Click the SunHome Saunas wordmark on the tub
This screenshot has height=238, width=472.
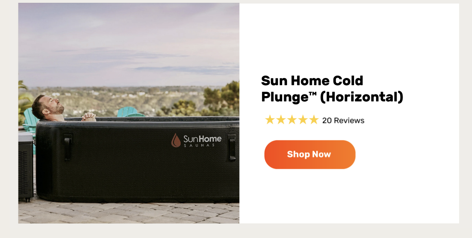click(202, 141)
